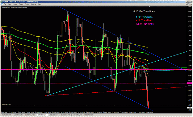The height and width of the screenshot is (117, 193).
Task: Switch to the EURCHFm,M5 chart tab
Action: pos(65,115)
